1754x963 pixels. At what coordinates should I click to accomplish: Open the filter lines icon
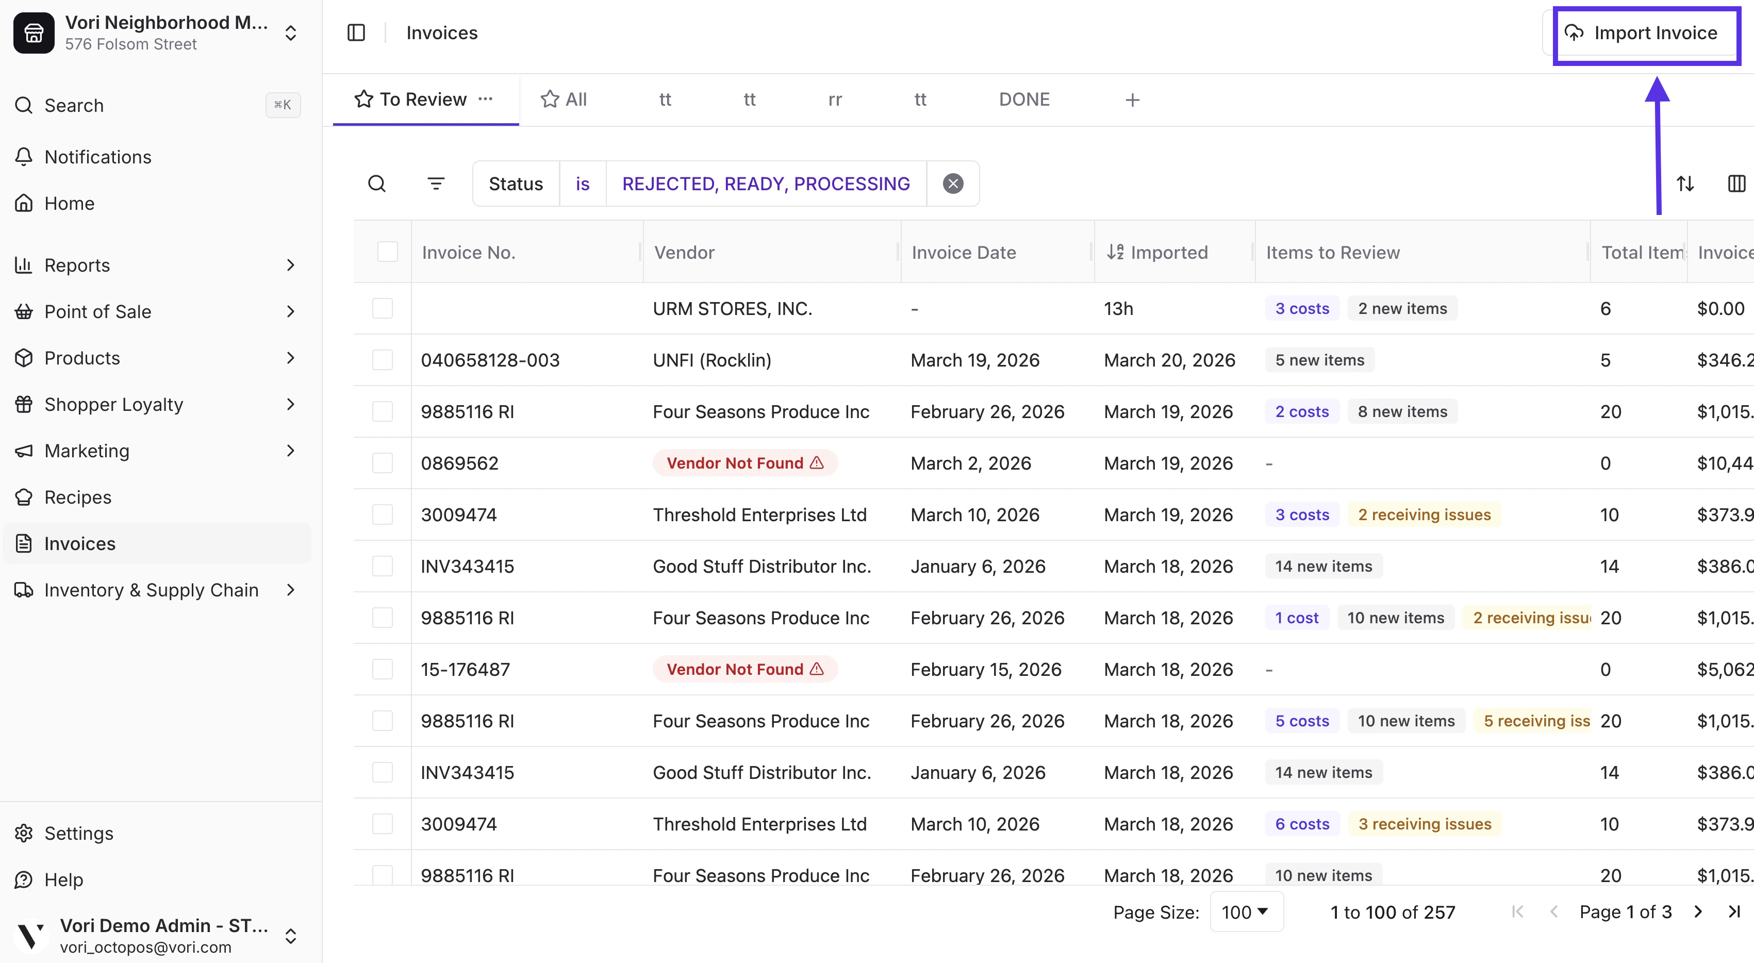(436, 184)
